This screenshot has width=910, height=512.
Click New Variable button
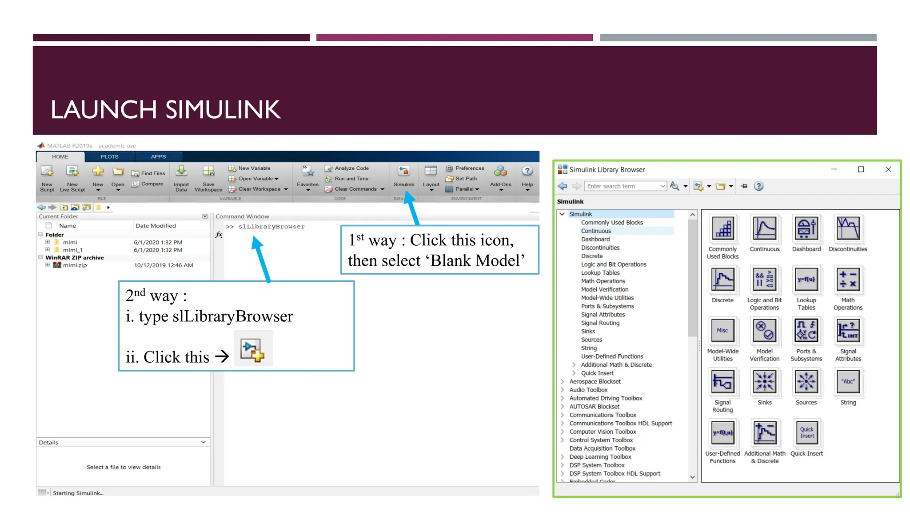(x=249, y=168)
